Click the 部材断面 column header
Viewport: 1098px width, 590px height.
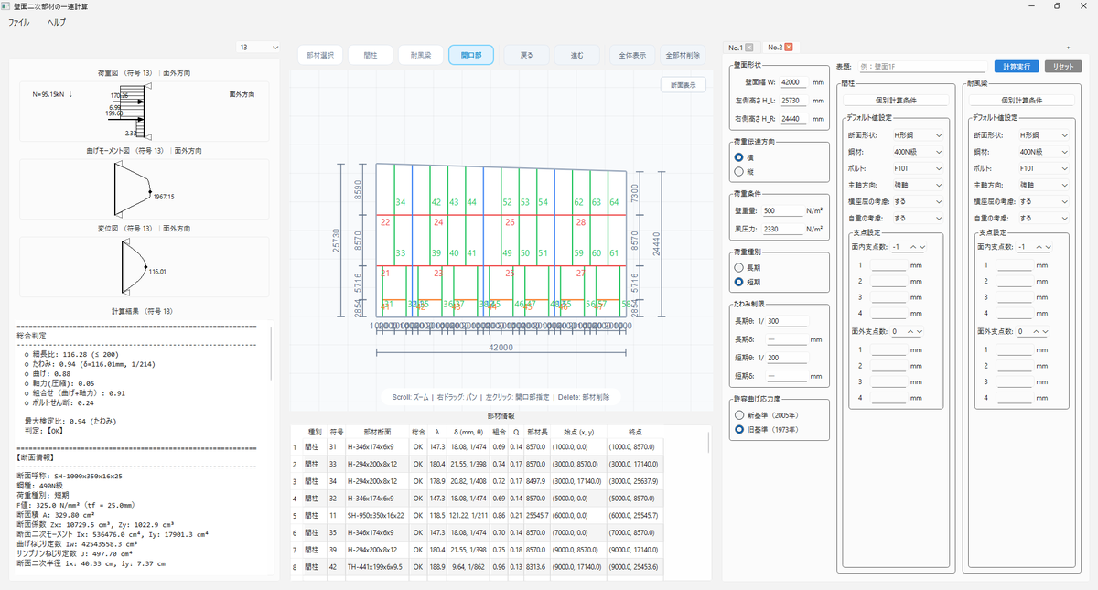378,430
